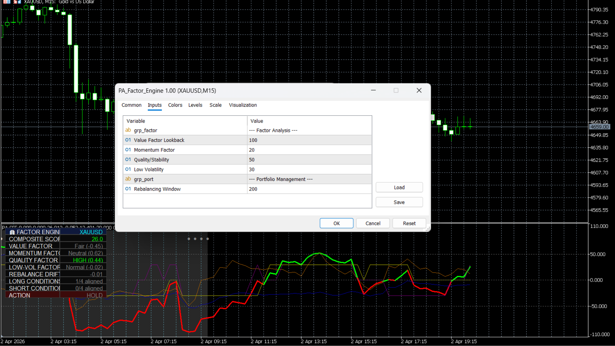Click the 'ab' icon beside grp_factor

pyautogui.click(x=128, y=130)
